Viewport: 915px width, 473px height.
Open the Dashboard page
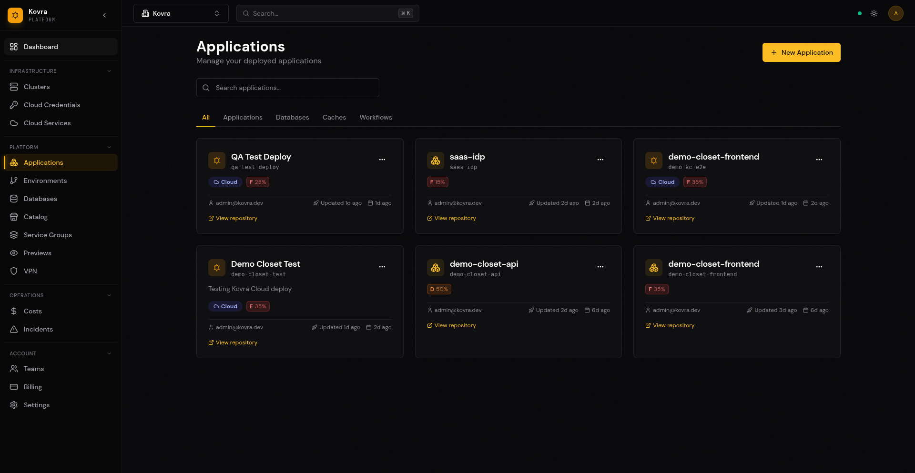[61, 47]
